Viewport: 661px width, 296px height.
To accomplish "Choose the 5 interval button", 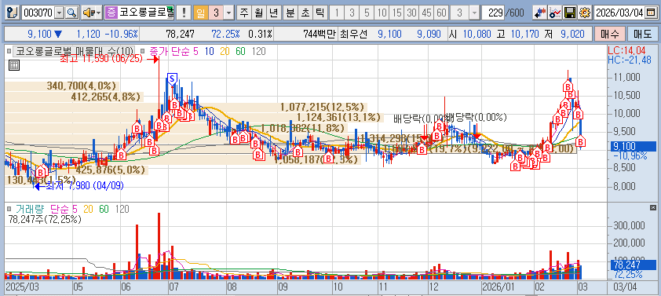I will click(x=367, y=13).
